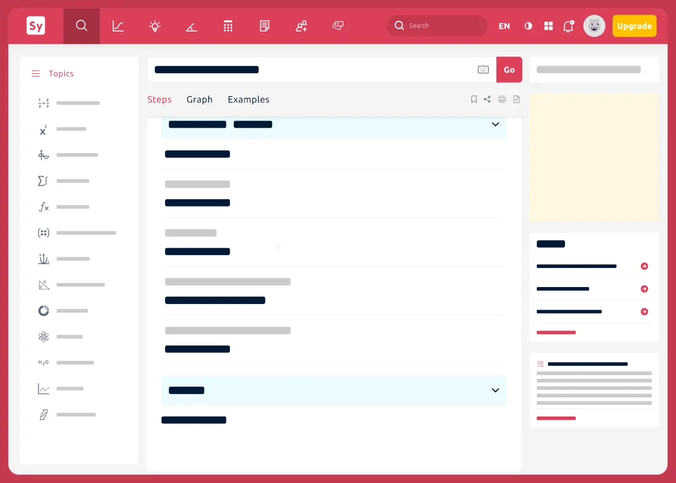Open the Geometry tool in the toolbar
The image size is (676, 483).
point(191,26)
